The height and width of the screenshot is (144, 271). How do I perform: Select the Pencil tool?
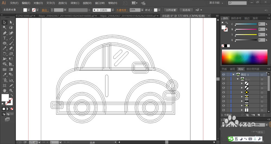[x=5, y=48]
